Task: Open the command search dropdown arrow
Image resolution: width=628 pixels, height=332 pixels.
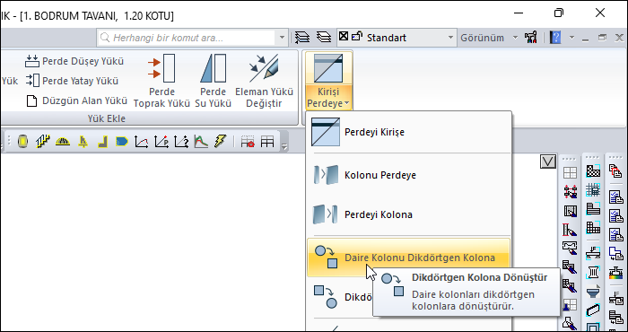Action: click(x=282, y=38)
